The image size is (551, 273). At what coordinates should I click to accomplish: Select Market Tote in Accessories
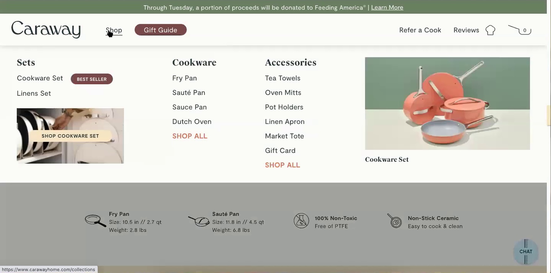pos(284,136)
